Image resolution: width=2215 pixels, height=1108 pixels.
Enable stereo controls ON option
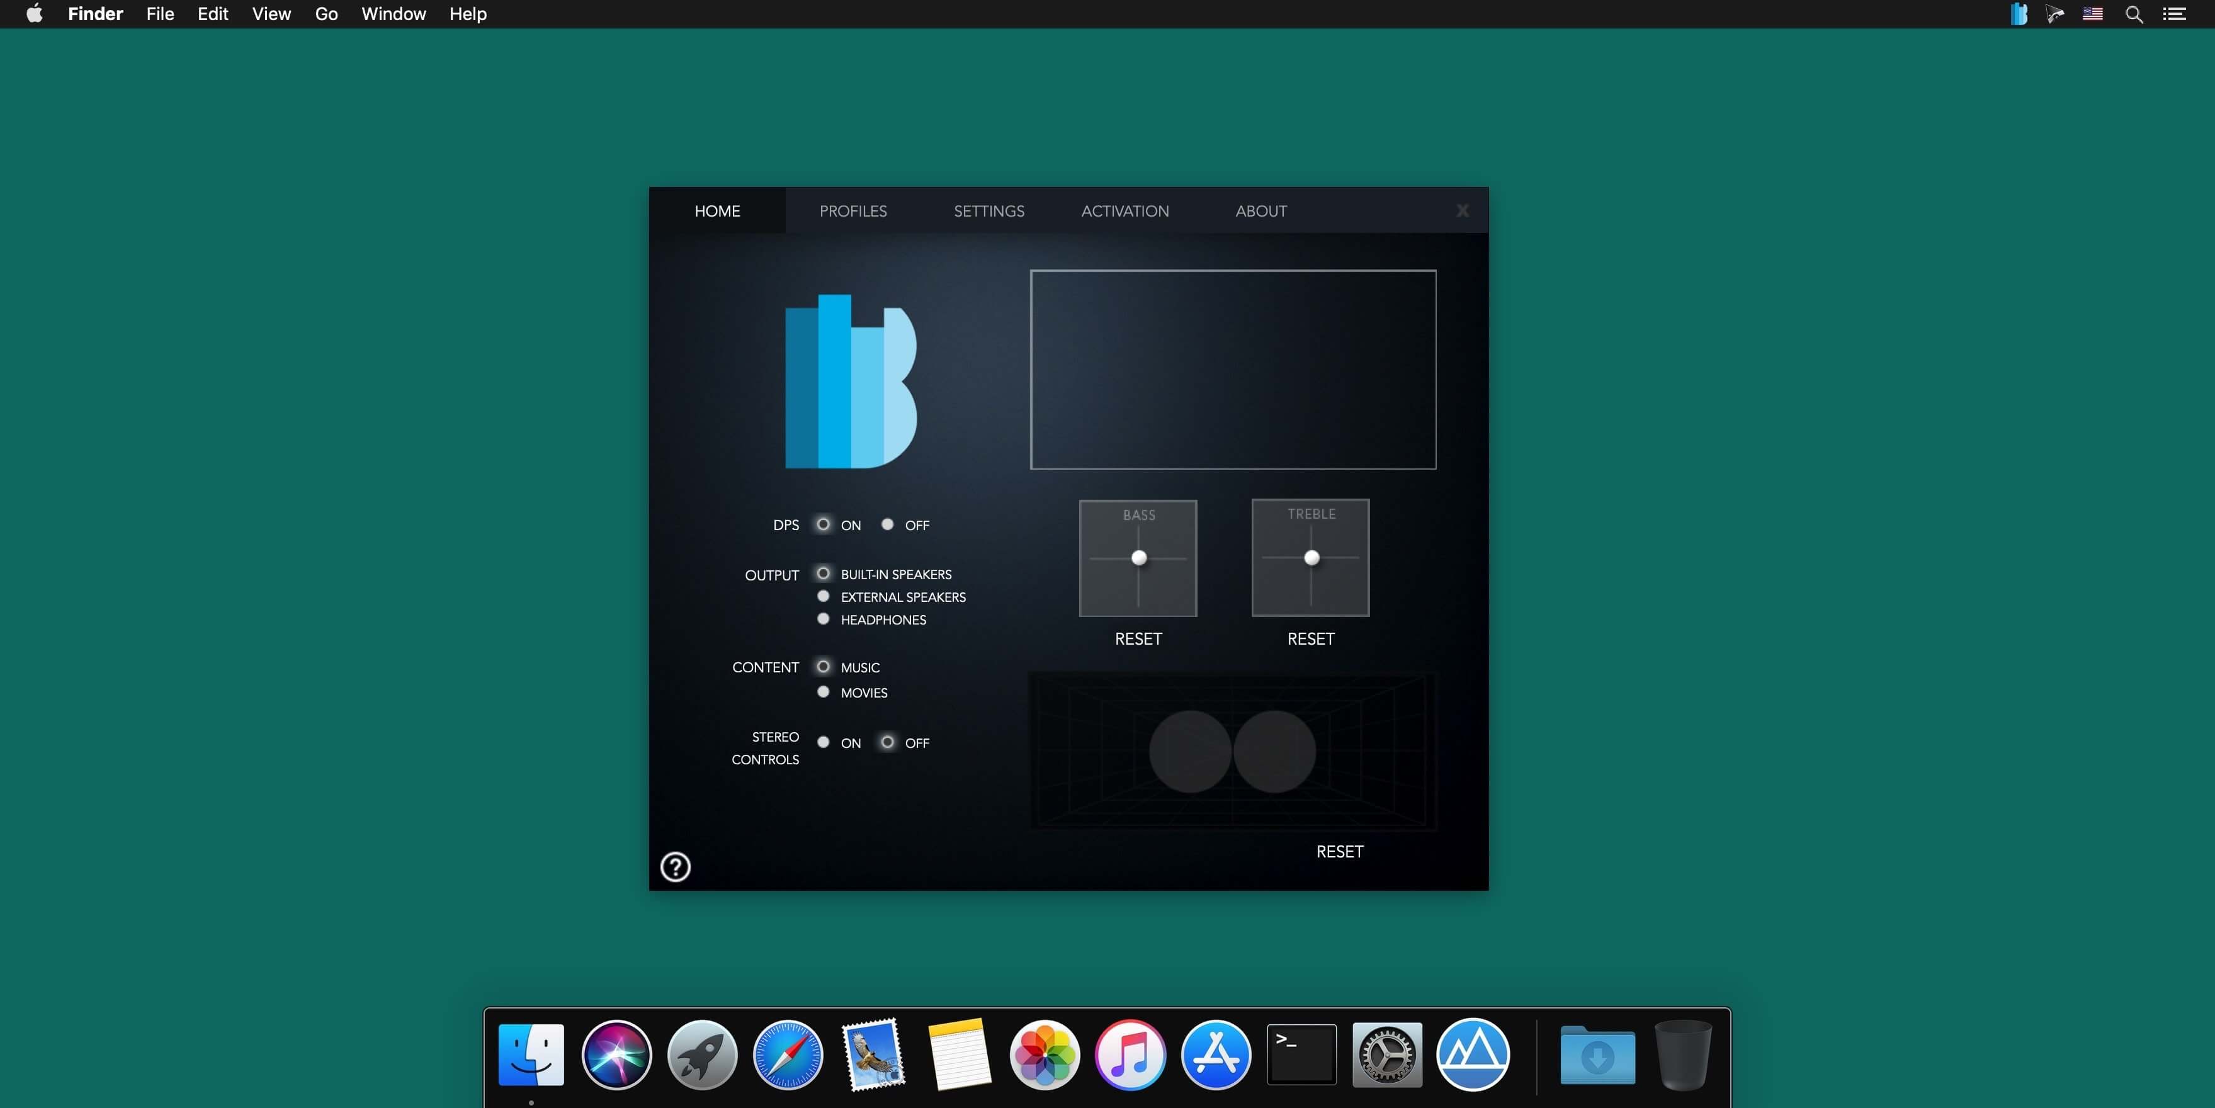(x=823, y=743)
